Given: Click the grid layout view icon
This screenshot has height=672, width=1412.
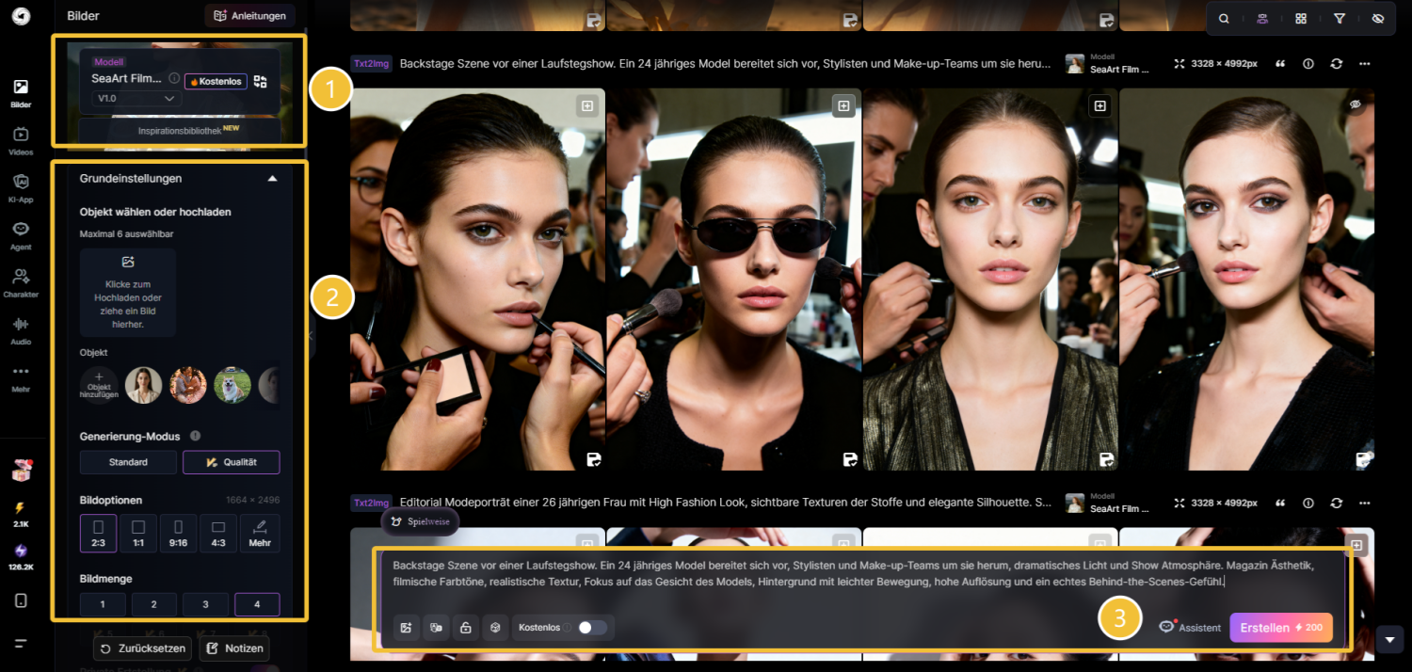Looking at the screenshot, I should point(1301,19).
